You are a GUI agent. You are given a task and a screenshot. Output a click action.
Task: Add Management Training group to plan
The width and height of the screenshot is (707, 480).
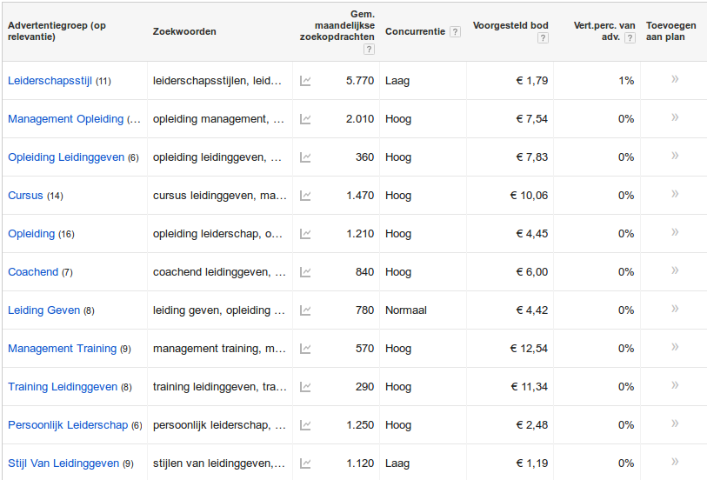coord(675,347)
